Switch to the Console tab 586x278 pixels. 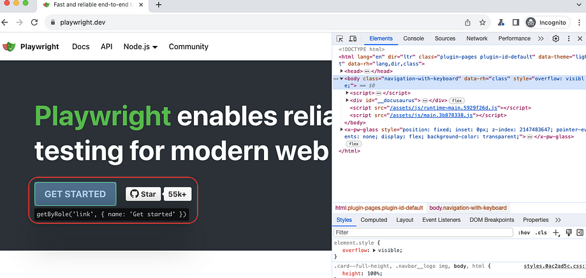[413, 38]
